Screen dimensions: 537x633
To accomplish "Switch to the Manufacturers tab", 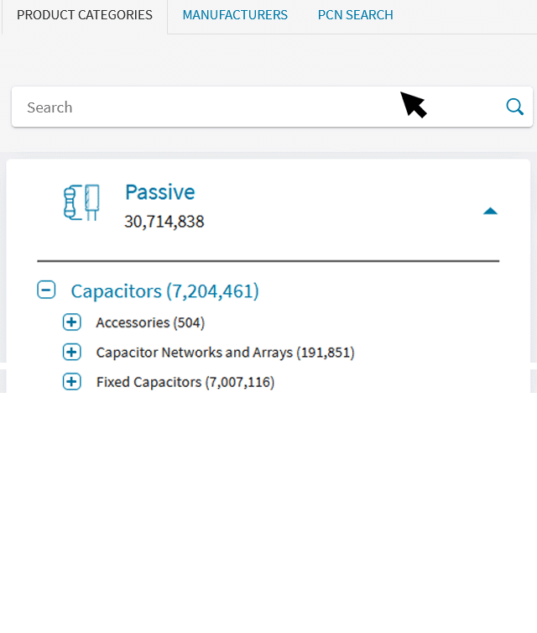I will click(x=235, y=15).
